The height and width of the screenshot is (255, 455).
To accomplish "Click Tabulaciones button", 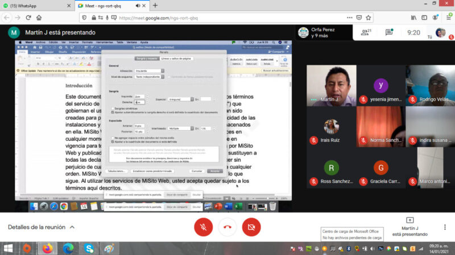I will point(117,171).
